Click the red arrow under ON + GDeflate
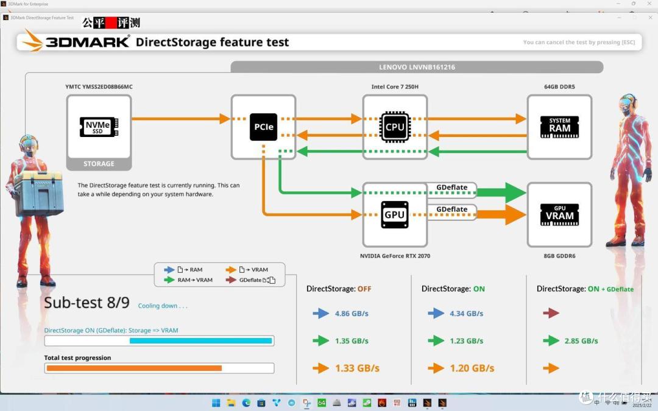The height and width of the screenshot is (411, 658). point(551,313)
